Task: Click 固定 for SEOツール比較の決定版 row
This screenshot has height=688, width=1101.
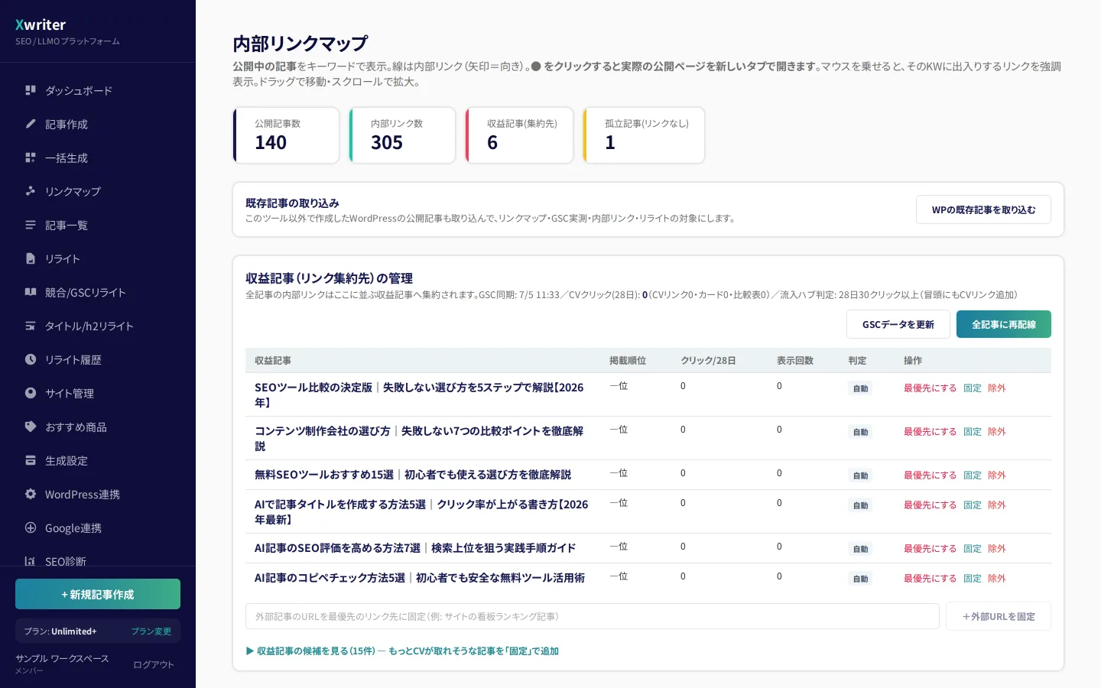Action: coord(973,388)
